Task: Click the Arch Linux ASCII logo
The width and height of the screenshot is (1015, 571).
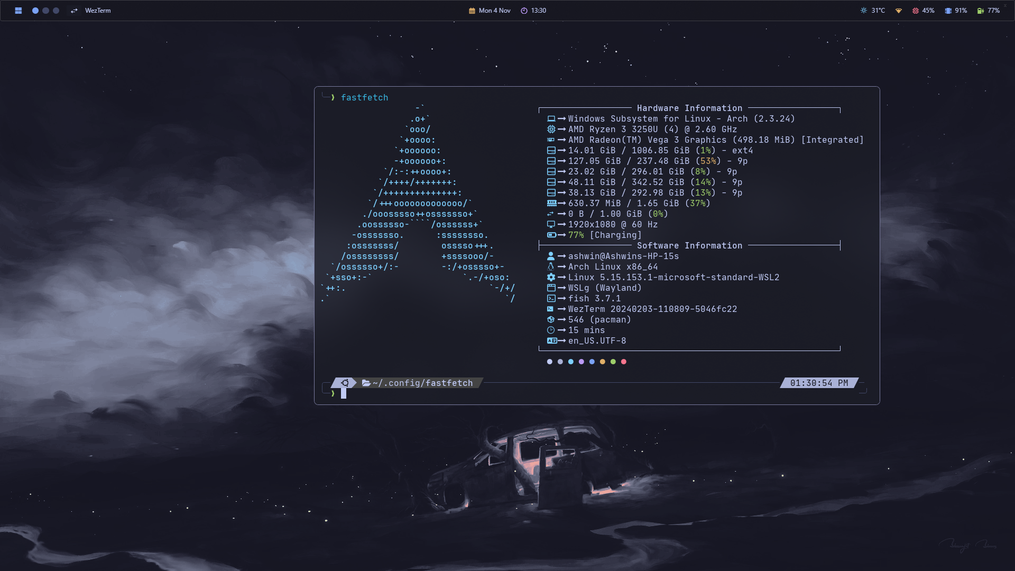Action: pos(418,204)
